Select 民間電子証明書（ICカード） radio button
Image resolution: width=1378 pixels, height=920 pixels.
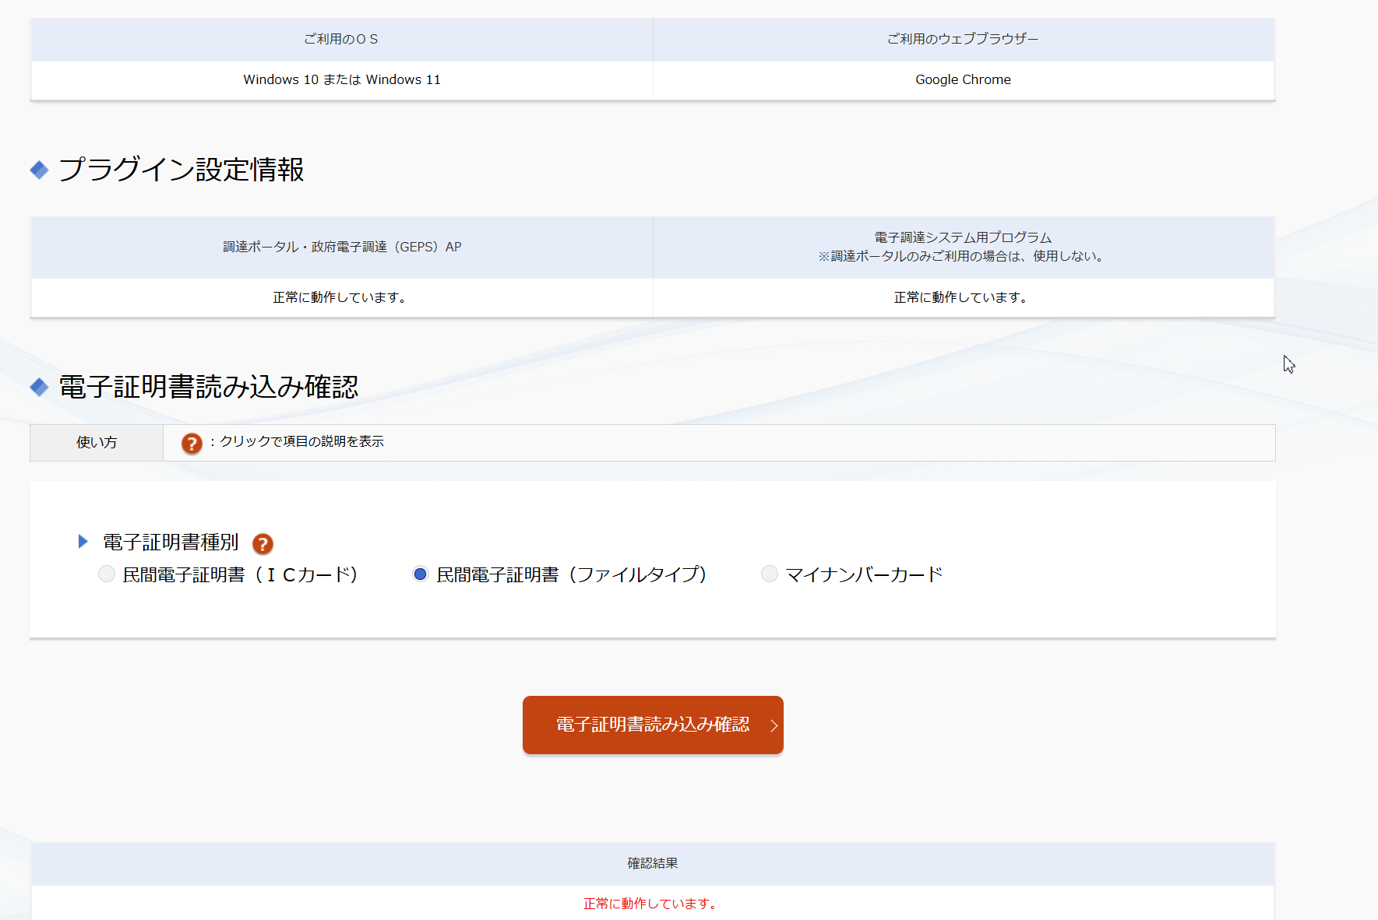(x=107, y=574)
